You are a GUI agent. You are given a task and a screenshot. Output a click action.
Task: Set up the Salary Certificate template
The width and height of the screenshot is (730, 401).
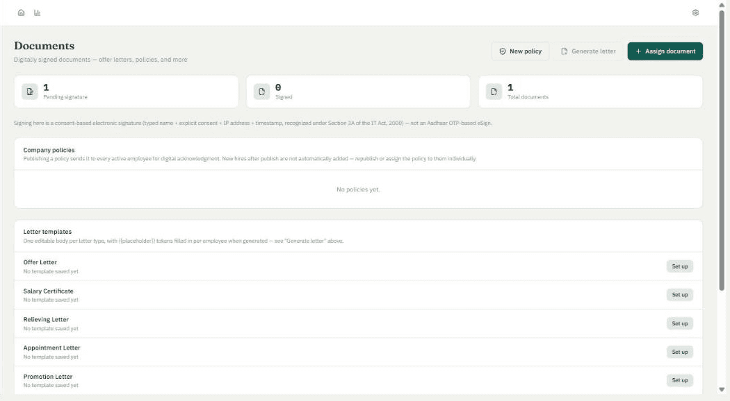coord(679,295)
